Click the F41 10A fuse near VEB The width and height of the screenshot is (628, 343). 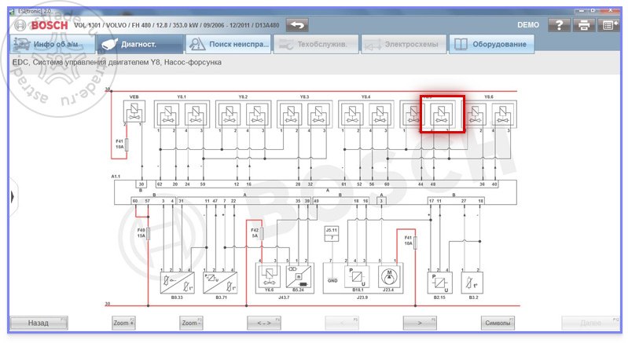click(127, 144)
